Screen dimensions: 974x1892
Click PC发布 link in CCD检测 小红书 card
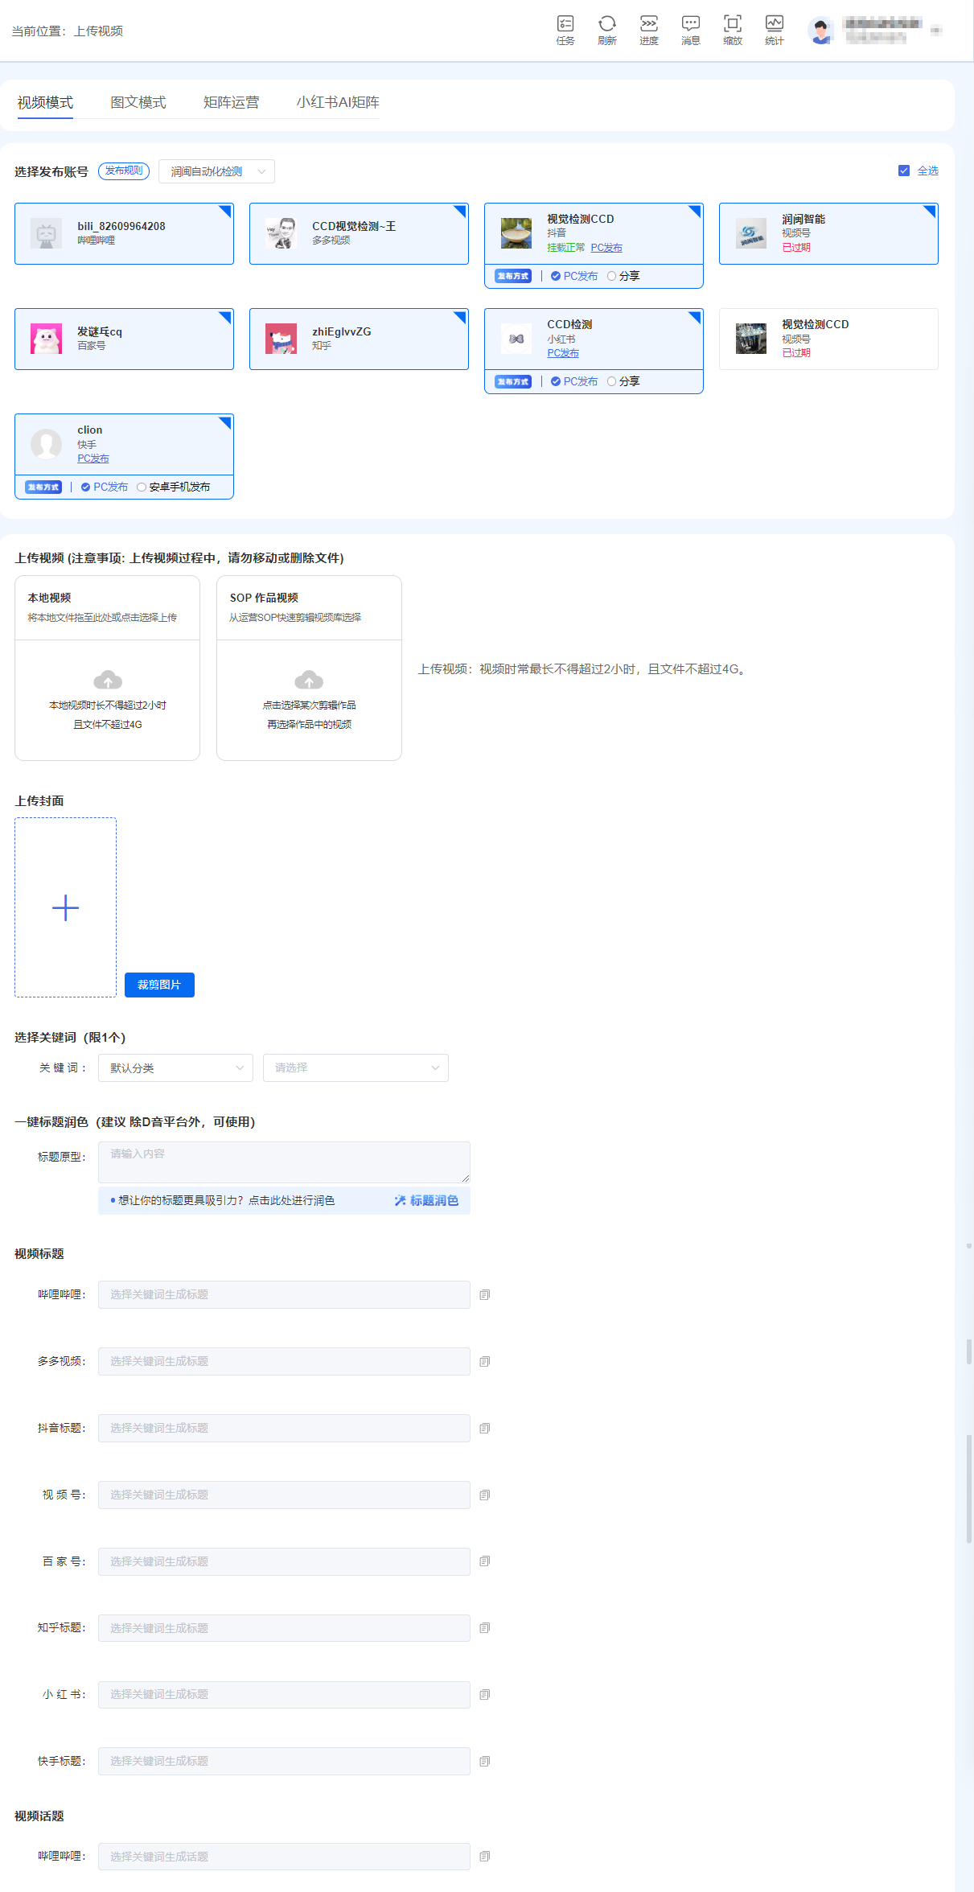(563, 353)
